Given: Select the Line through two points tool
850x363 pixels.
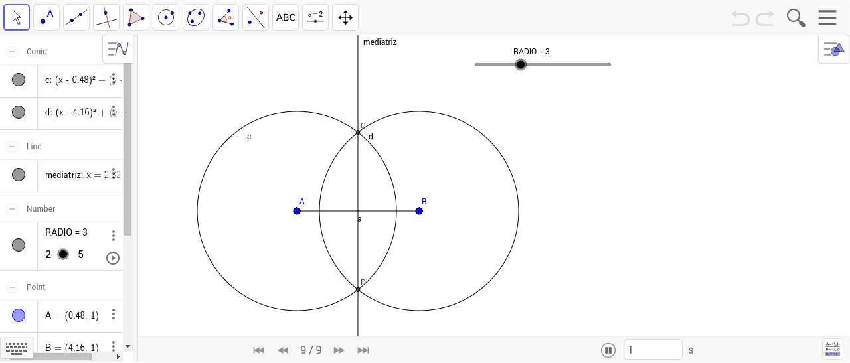Looking at the screenshot, I should click(76, 17).
